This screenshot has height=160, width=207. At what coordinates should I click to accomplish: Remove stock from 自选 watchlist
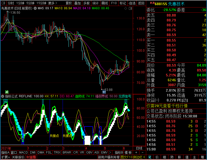coord(132,3)
